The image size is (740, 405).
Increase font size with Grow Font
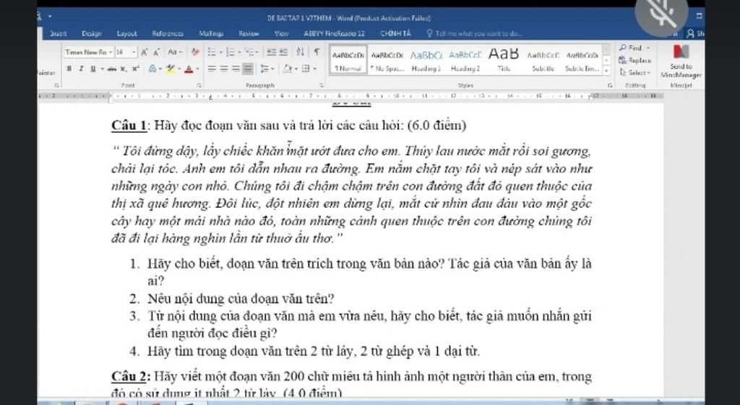pyautogui.click(x=145, y=52)
